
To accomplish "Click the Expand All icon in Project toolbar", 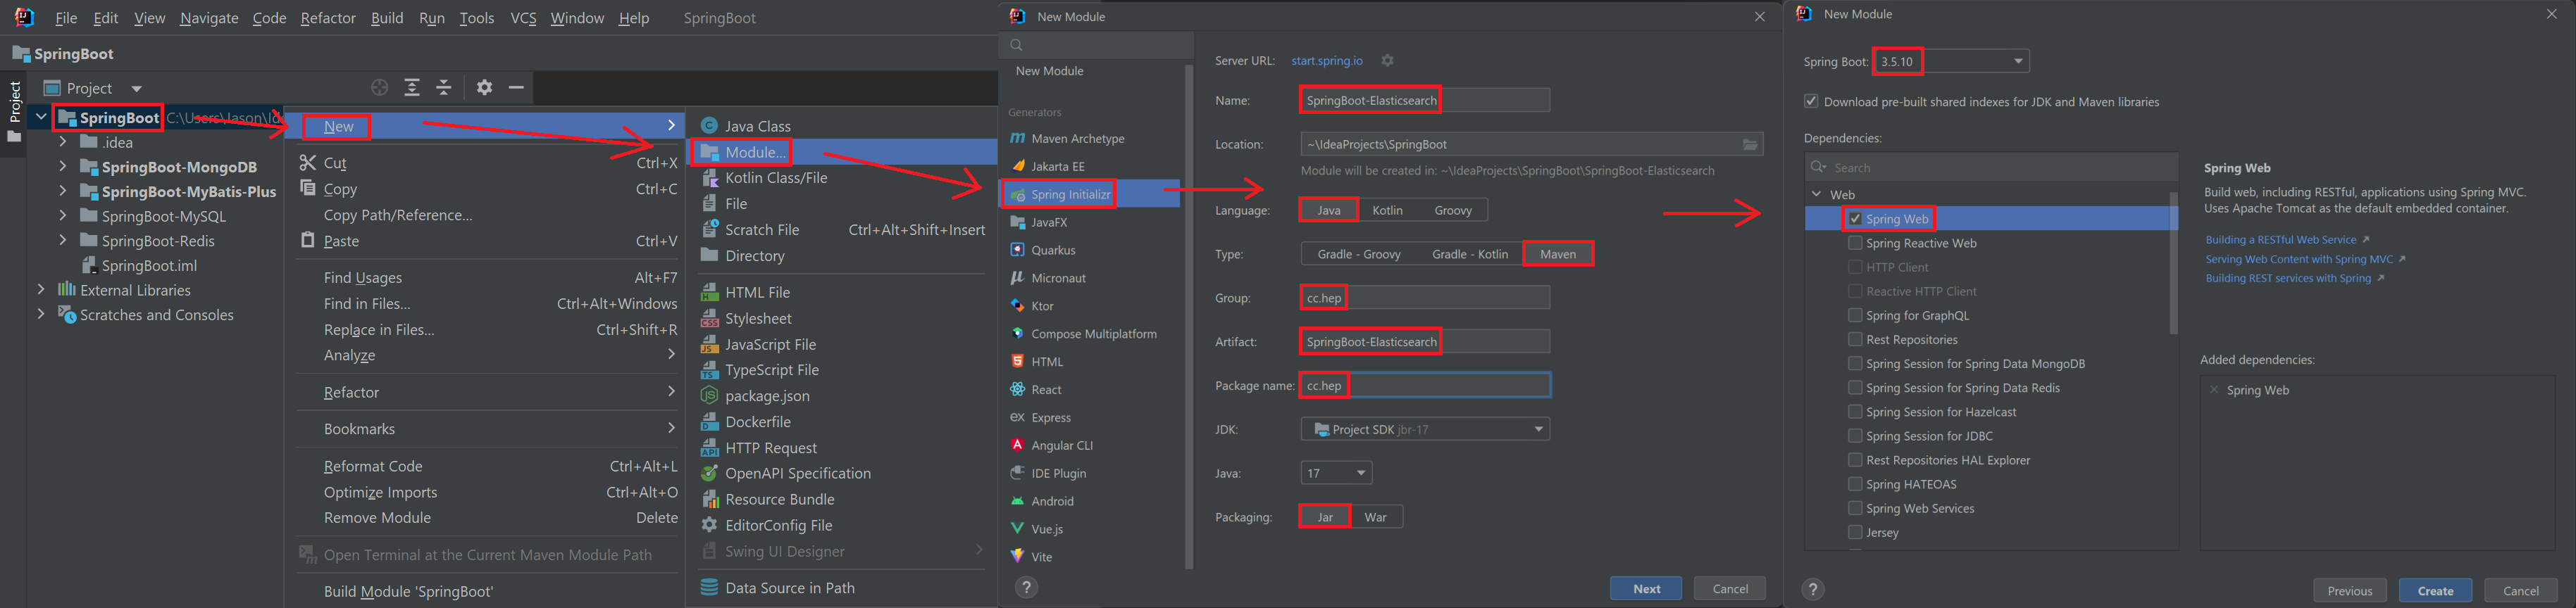I will click(412, 88).
